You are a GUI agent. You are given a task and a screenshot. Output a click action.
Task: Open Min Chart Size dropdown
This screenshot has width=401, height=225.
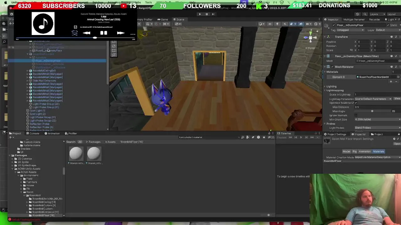(378, 119)
